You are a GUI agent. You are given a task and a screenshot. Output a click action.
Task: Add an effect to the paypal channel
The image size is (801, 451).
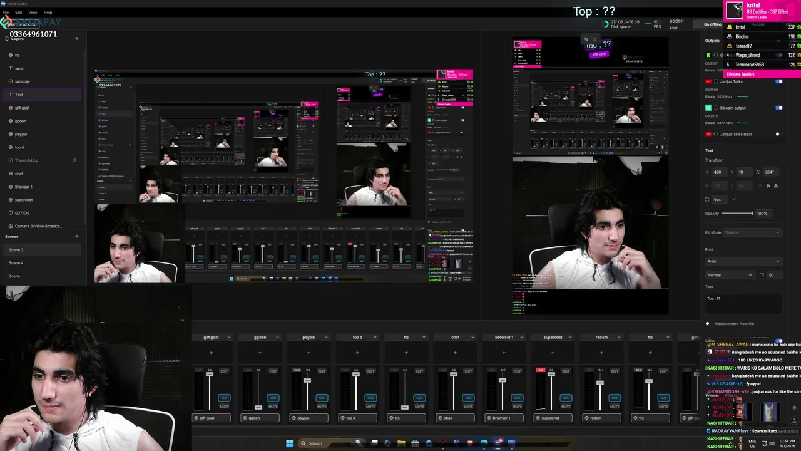pos(309,352)
